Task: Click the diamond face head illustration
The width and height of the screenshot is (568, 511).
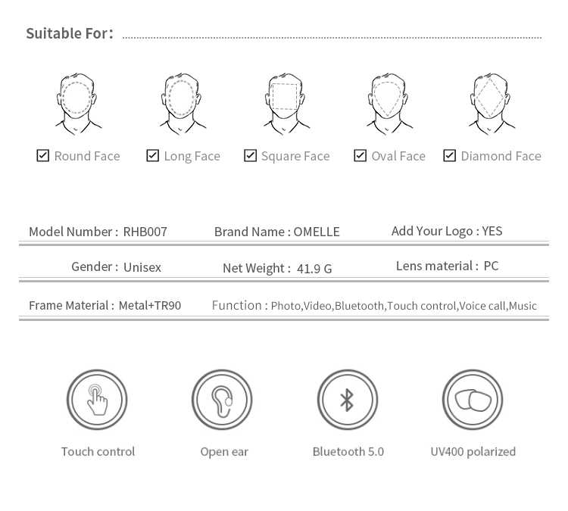Action: 491,102
